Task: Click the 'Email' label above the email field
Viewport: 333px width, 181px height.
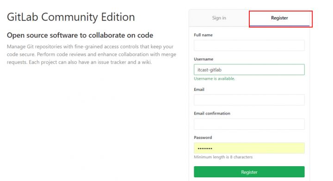Action: click(199, 90)
